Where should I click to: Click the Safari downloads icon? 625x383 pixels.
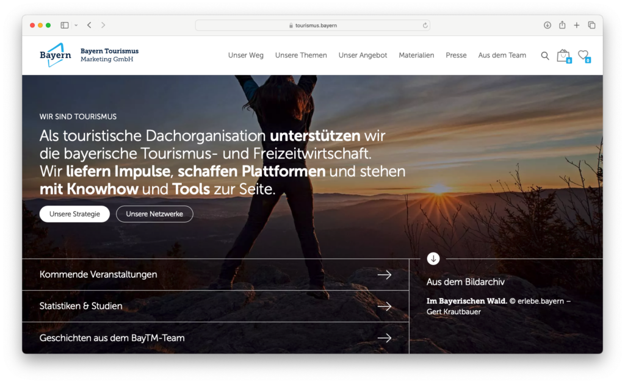coord(547,25)
